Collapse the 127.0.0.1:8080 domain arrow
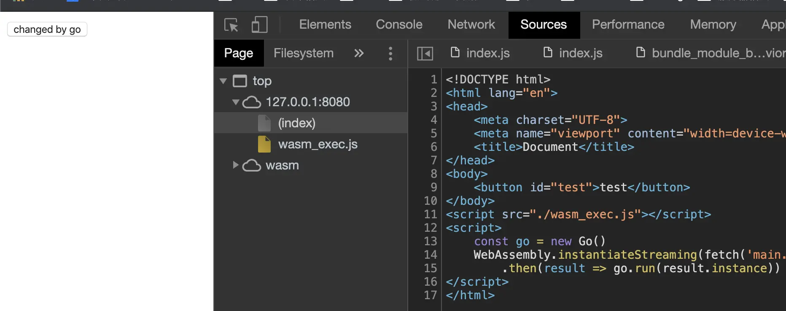 [236, 102]
